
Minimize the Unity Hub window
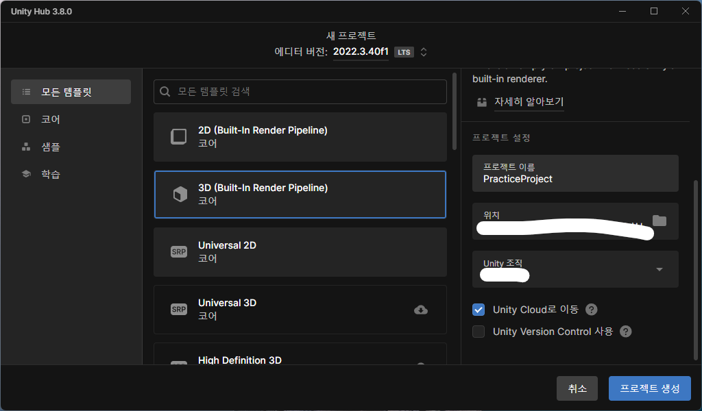[622, 11]
